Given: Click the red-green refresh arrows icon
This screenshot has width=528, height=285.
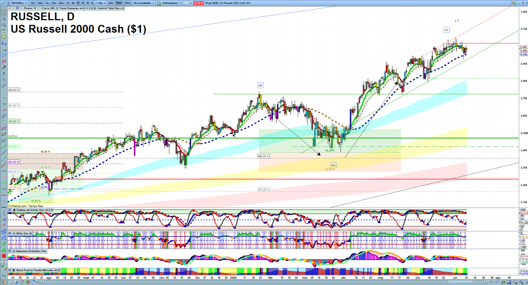Looking at the screenshot, I should (513, 3).
